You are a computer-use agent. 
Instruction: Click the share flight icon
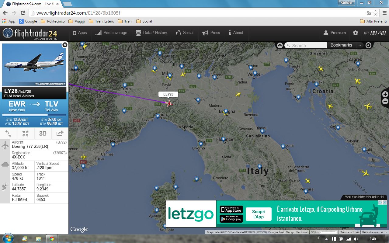(x=60, y=133)
